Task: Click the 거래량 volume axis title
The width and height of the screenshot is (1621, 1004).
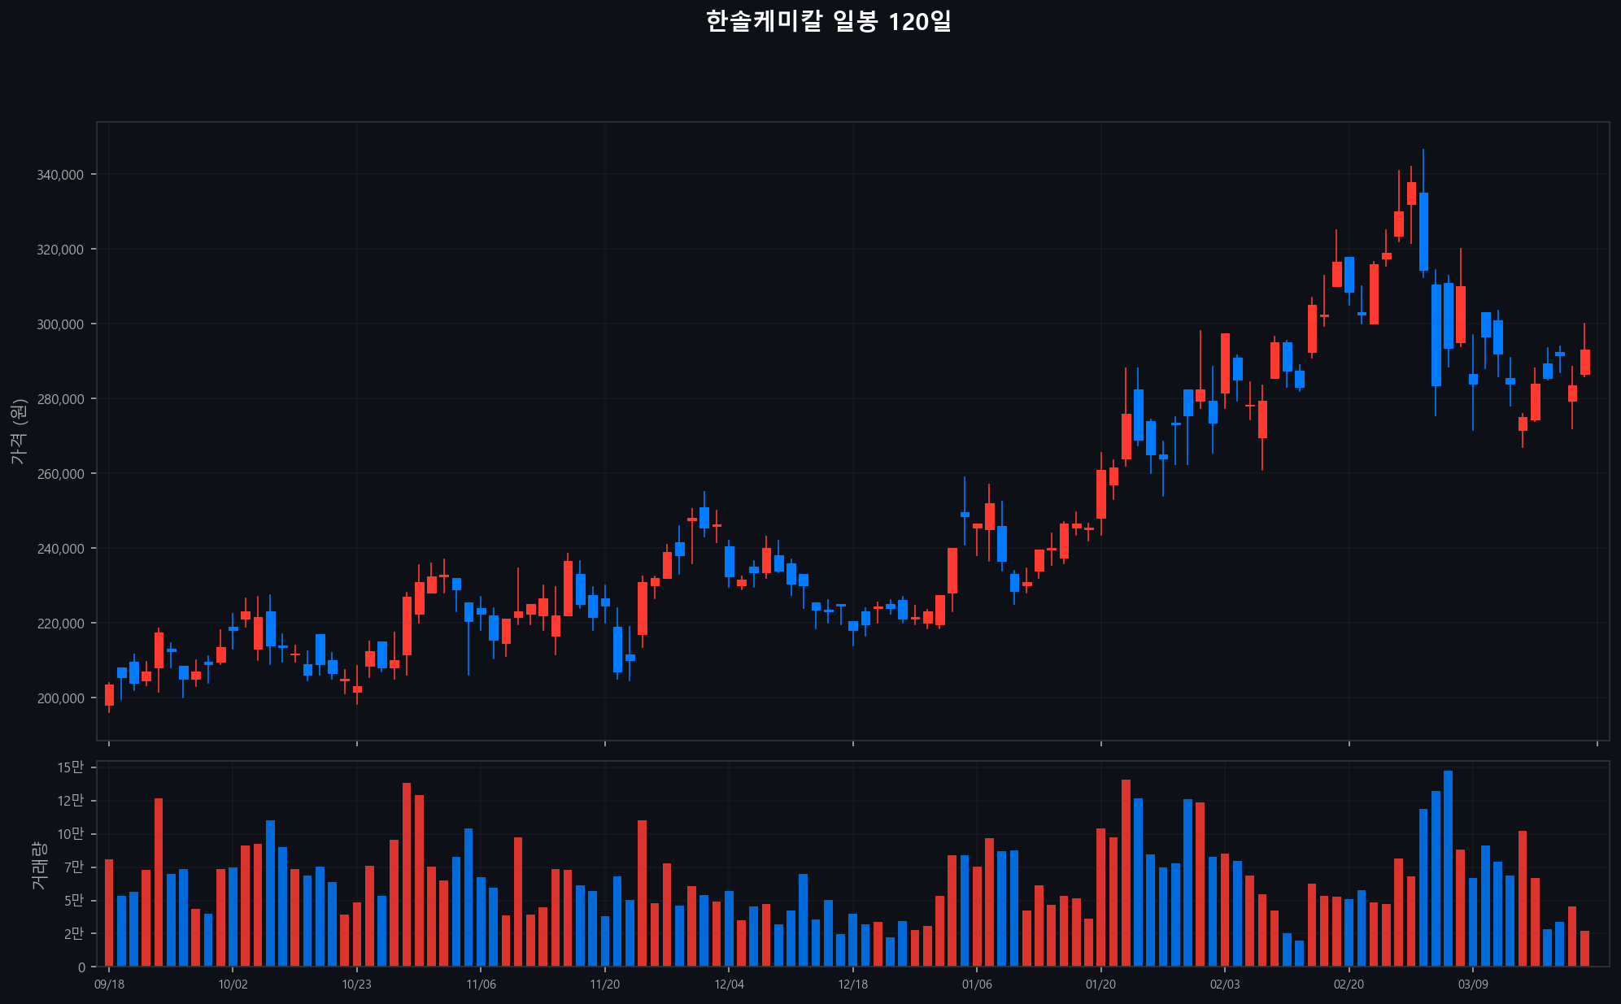Action: pos(39,865)
